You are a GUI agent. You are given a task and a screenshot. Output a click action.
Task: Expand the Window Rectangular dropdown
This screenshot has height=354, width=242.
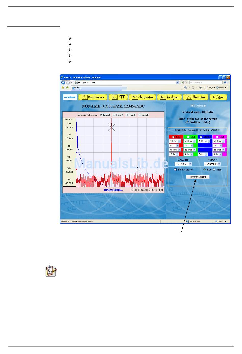pos(212,164)
